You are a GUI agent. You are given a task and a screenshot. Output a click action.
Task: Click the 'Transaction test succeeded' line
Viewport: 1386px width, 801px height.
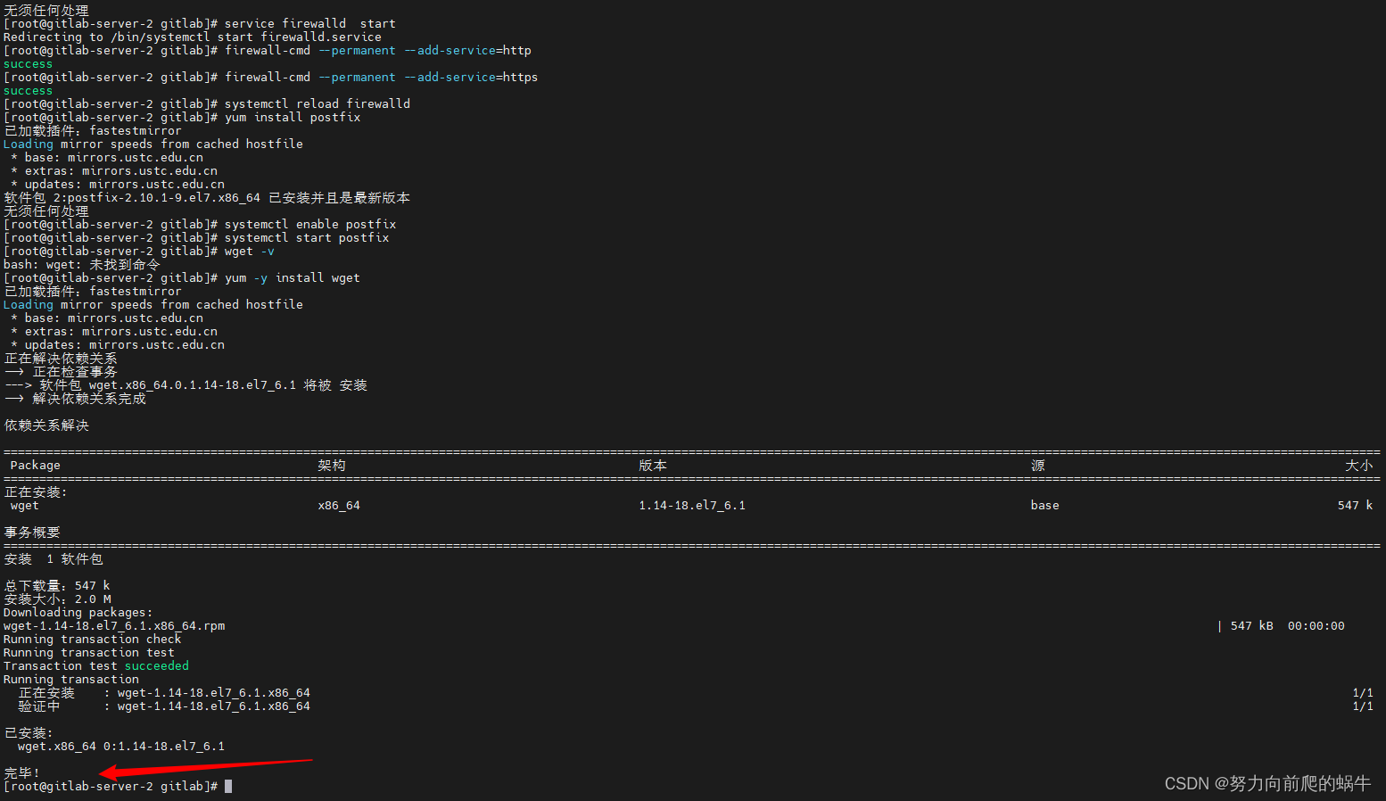pos(96,665)
